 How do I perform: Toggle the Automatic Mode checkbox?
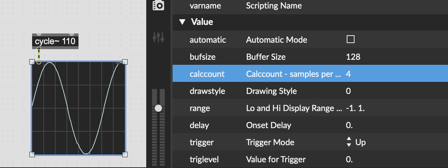pyautogui.click(x=351, y=40)
